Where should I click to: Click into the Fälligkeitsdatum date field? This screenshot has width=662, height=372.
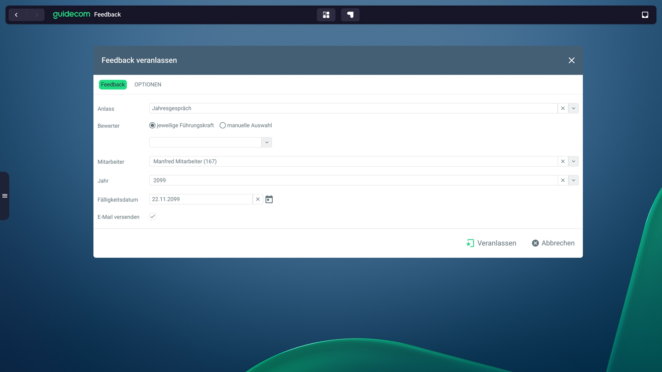click(x=201, y=199)
